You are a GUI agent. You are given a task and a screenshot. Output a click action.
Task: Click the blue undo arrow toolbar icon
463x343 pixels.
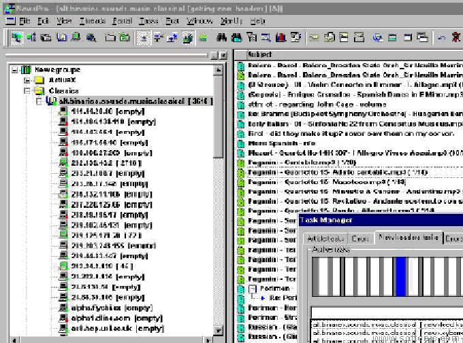click(442, 38)
